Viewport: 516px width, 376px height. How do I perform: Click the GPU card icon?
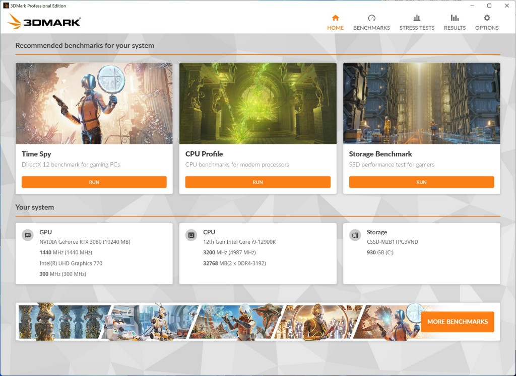pyautogui.click(x=28, y=235)
